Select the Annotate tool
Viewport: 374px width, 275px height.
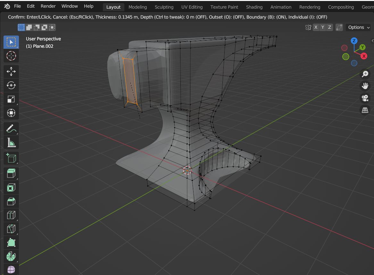(x=11, y=129)
